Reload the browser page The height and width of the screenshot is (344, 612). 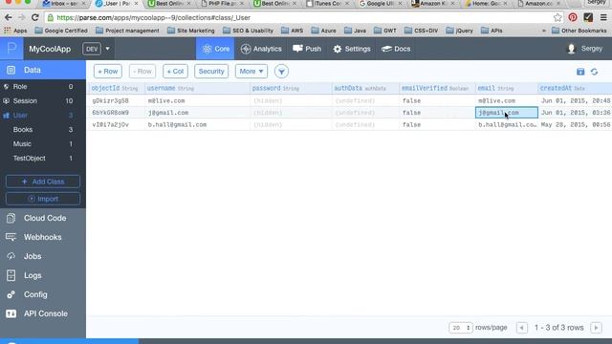pos(35,17)
